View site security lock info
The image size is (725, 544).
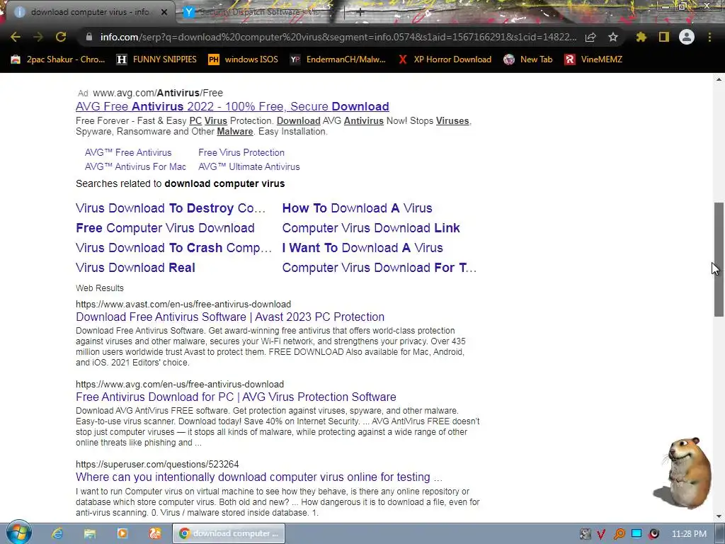tap(89, 37)
